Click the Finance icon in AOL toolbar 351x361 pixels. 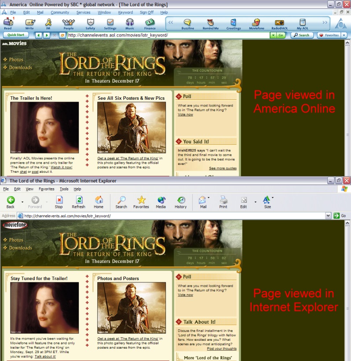150,23
